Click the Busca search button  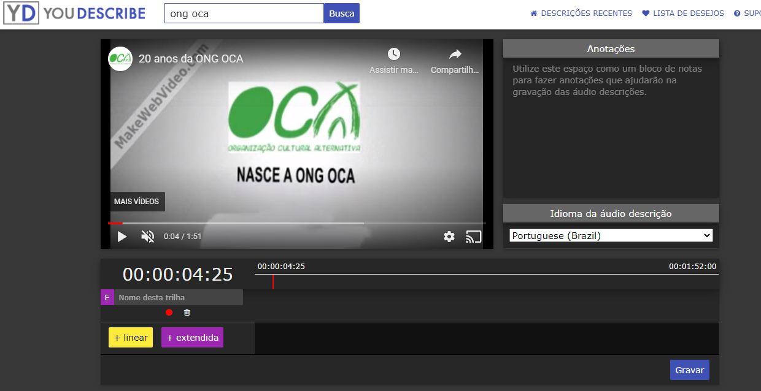(x=342, y=13)
